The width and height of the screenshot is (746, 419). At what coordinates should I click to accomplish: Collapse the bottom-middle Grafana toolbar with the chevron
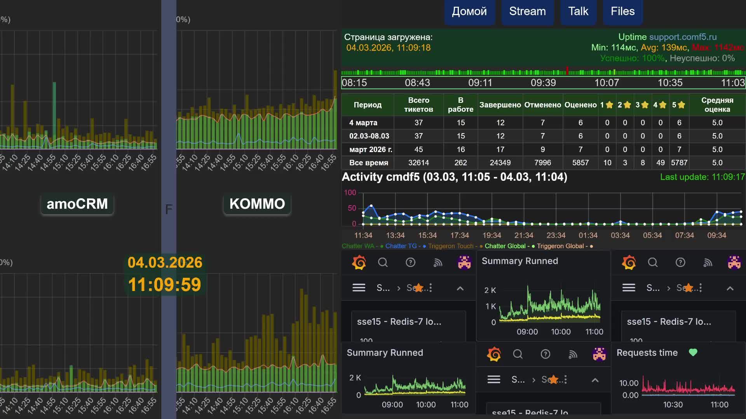click(x=595, y=380)
